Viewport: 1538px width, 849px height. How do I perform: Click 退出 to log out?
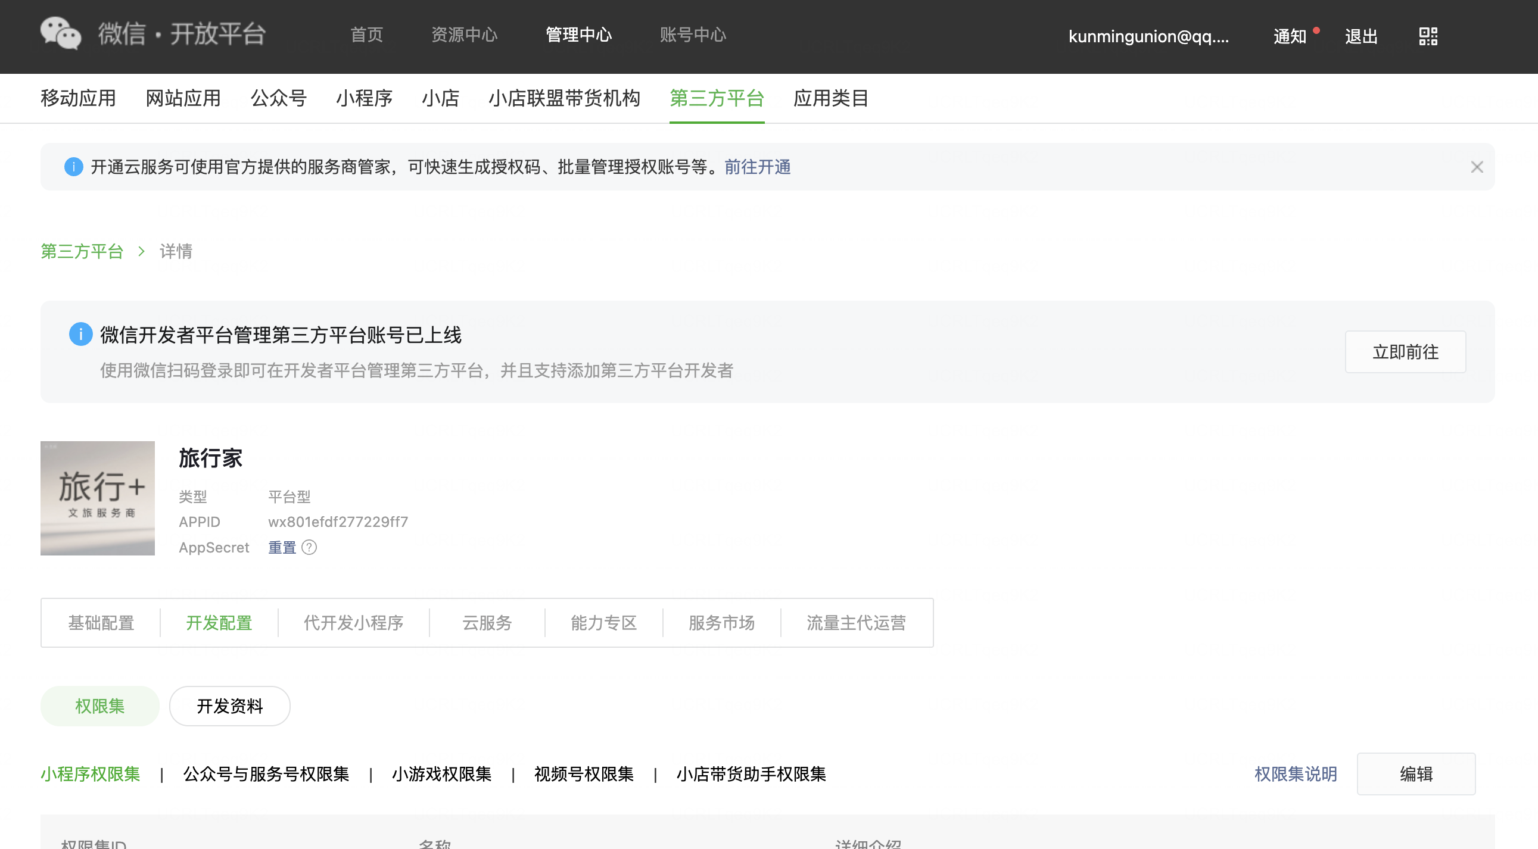(x=1361, y=36)
